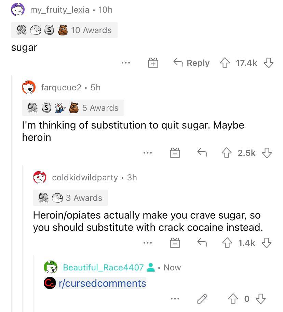Upvote the sugar comment
Screen dimensions: 283x312
tap(225, 63)
